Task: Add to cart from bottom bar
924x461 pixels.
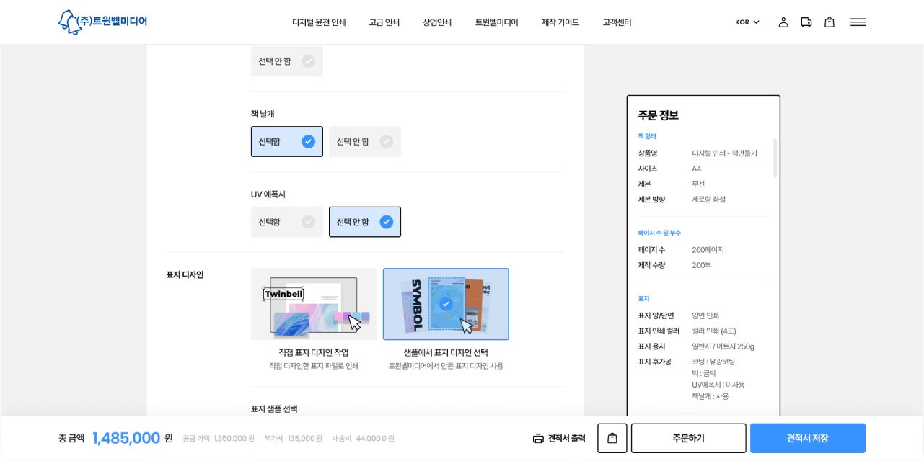Action: pos(612,438)
